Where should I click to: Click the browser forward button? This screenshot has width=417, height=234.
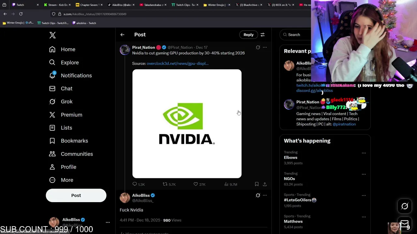pyautogui.click(x=13, y=14)
